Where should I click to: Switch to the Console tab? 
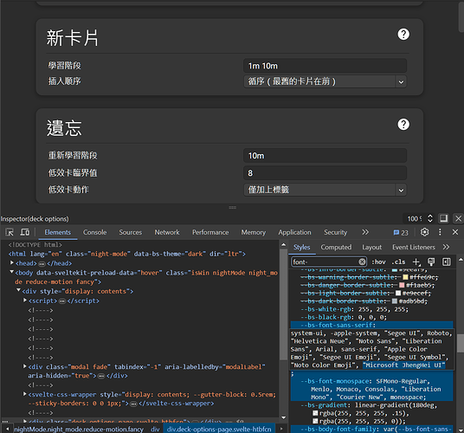coord(94,232)
